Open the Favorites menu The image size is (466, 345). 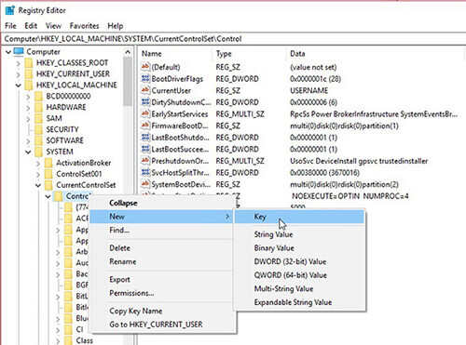click(x=84, y=26)
